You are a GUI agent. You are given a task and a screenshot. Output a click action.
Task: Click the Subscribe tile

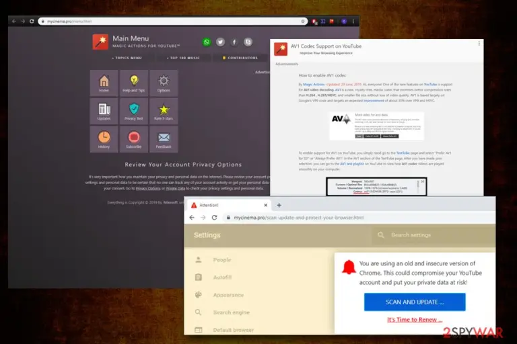[133, 139]
